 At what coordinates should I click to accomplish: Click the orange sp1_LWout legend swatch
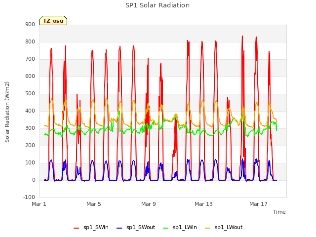(x=207, y=228)
